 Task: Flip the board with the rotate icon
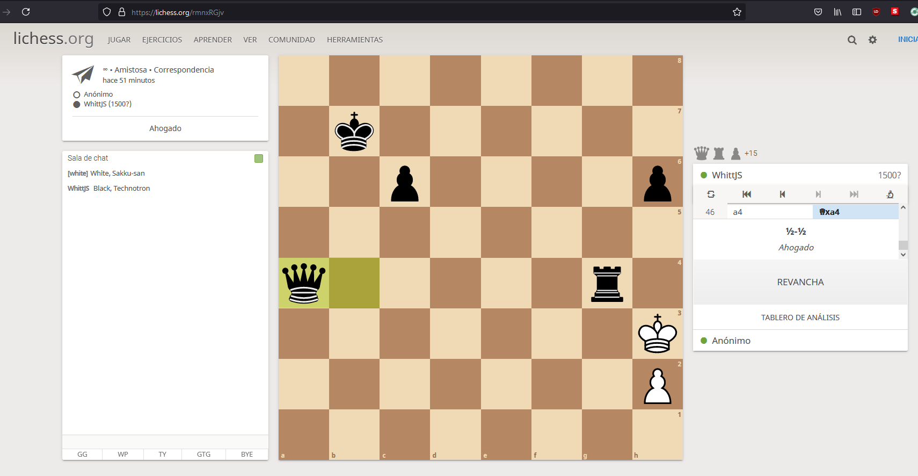coord(711,194)
